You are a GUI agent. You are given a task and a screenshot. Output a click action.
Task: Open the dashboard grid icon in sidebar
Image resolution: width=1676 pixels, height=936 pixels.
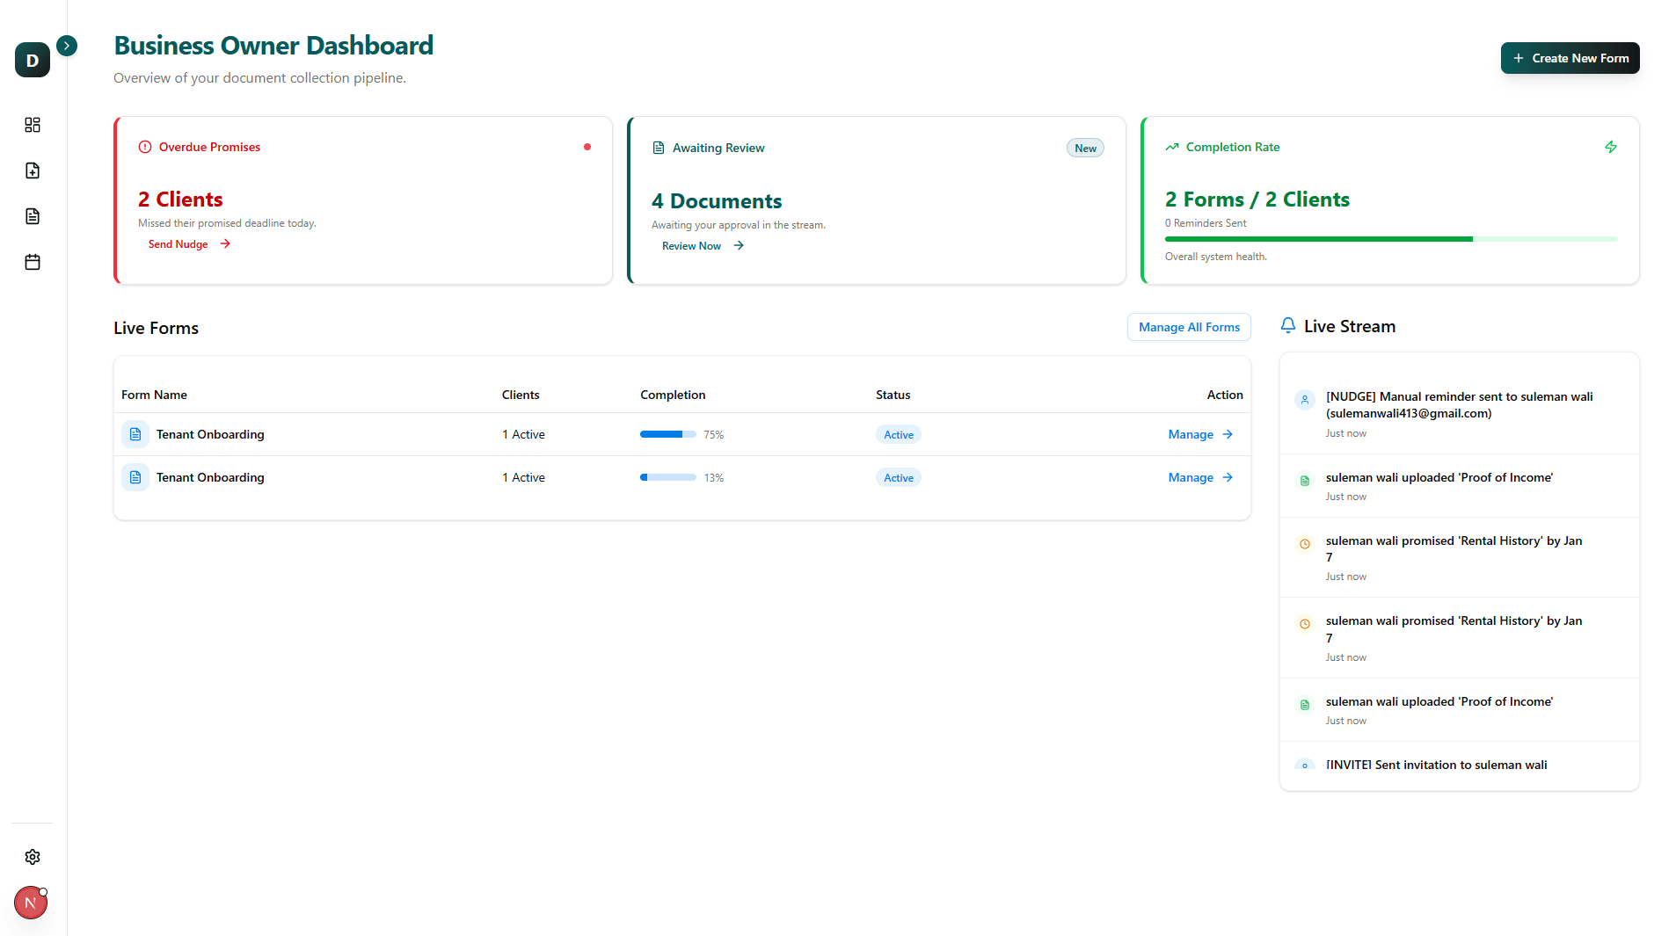(x=33, y=125)
